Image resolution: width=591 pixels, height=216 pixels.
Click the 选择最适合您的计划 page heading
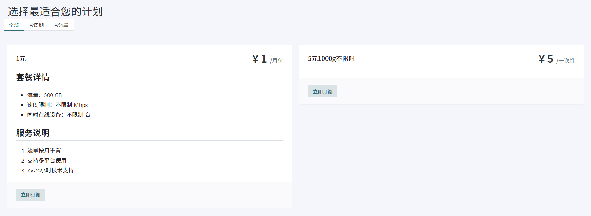[x=55, y=12]
